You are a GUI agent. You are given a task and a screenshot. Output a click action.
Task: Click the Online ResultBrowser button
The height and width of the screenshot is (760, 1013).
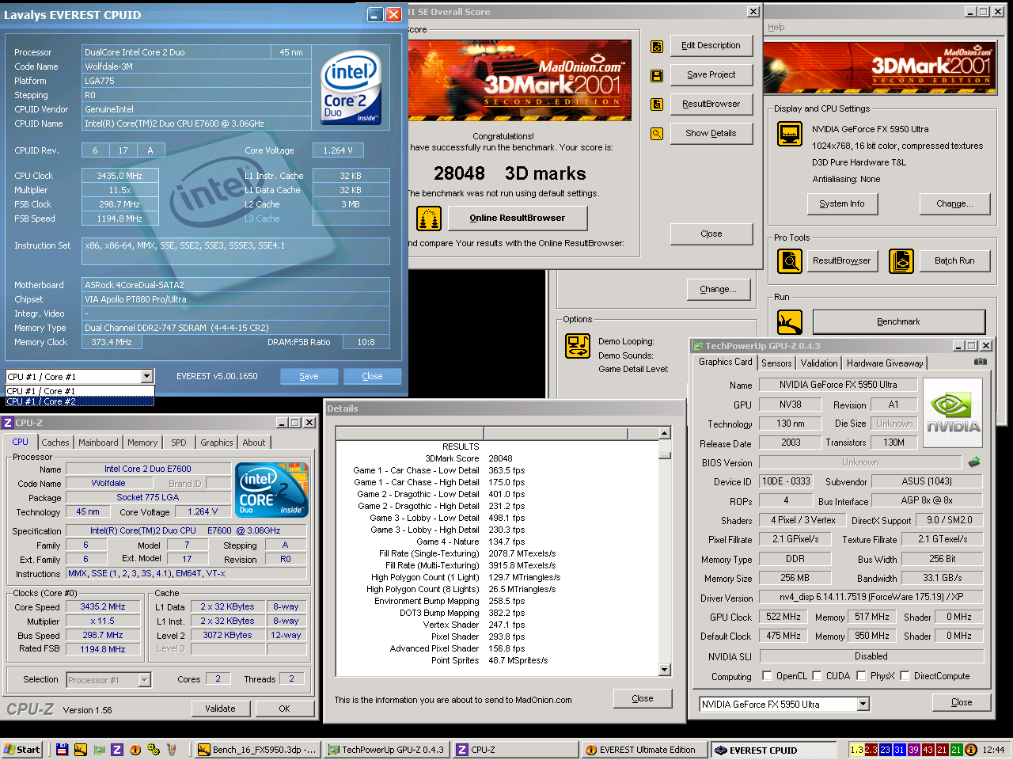point(518,218)
